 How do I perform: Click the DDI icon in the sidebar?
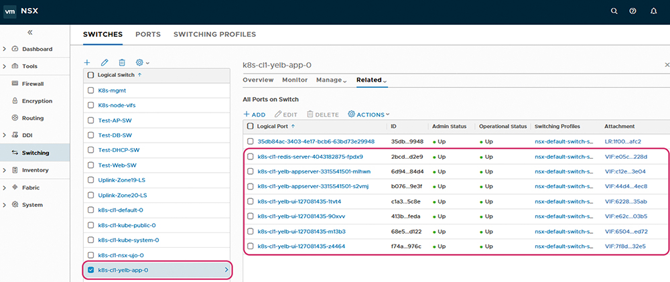tap(15, 135)
